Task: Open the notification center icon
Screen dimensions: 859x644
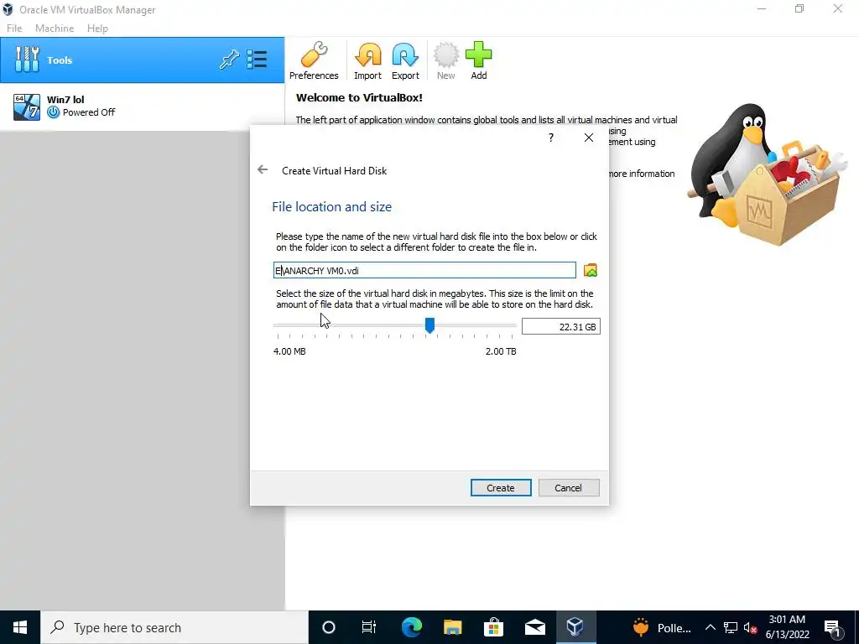Action: (x=833, y=628)
